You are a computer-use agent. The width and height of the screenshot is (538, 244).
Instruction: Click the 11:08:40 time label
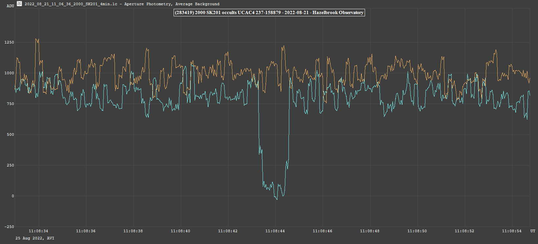point(180,231)
